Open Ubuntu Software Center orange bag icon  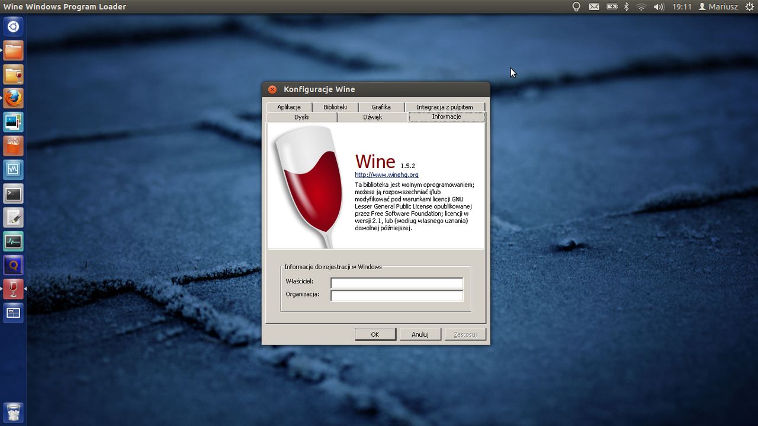(14, 146)
